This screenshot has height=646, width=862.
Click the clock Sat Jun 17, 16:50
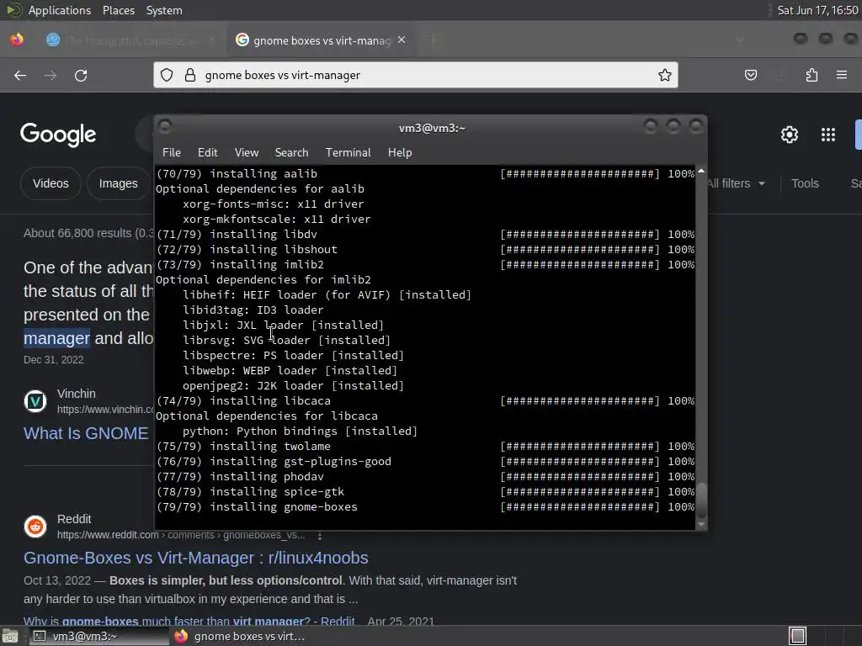(x=817, y=10)
